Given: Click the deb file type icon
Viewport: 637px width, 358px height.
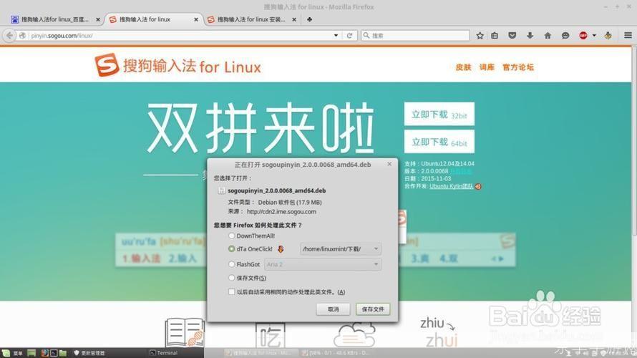Looking at the screenshot, I should (x=221, y=190).
